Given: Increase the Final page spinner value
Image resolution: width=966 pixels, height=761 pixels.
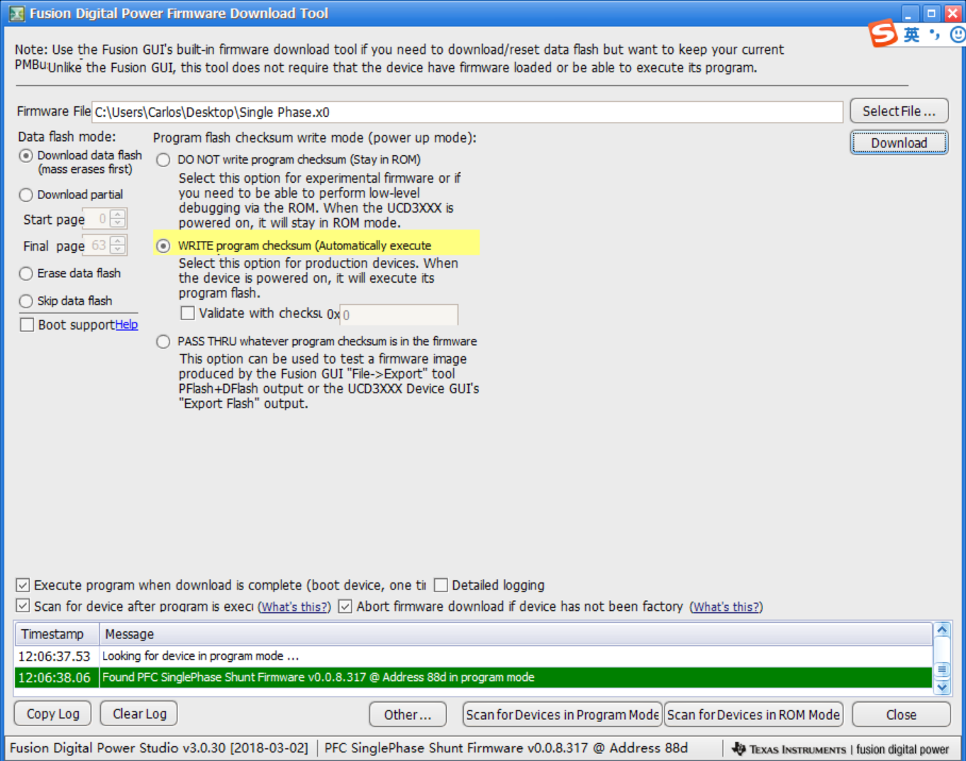Looking at the screenshot, I should click(118, 242).
